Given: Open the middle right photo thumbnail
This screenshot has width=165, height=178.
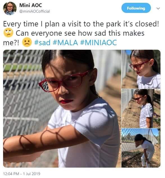Looking at the screenshot, I should pyautogui.click(x=141, y=108).
